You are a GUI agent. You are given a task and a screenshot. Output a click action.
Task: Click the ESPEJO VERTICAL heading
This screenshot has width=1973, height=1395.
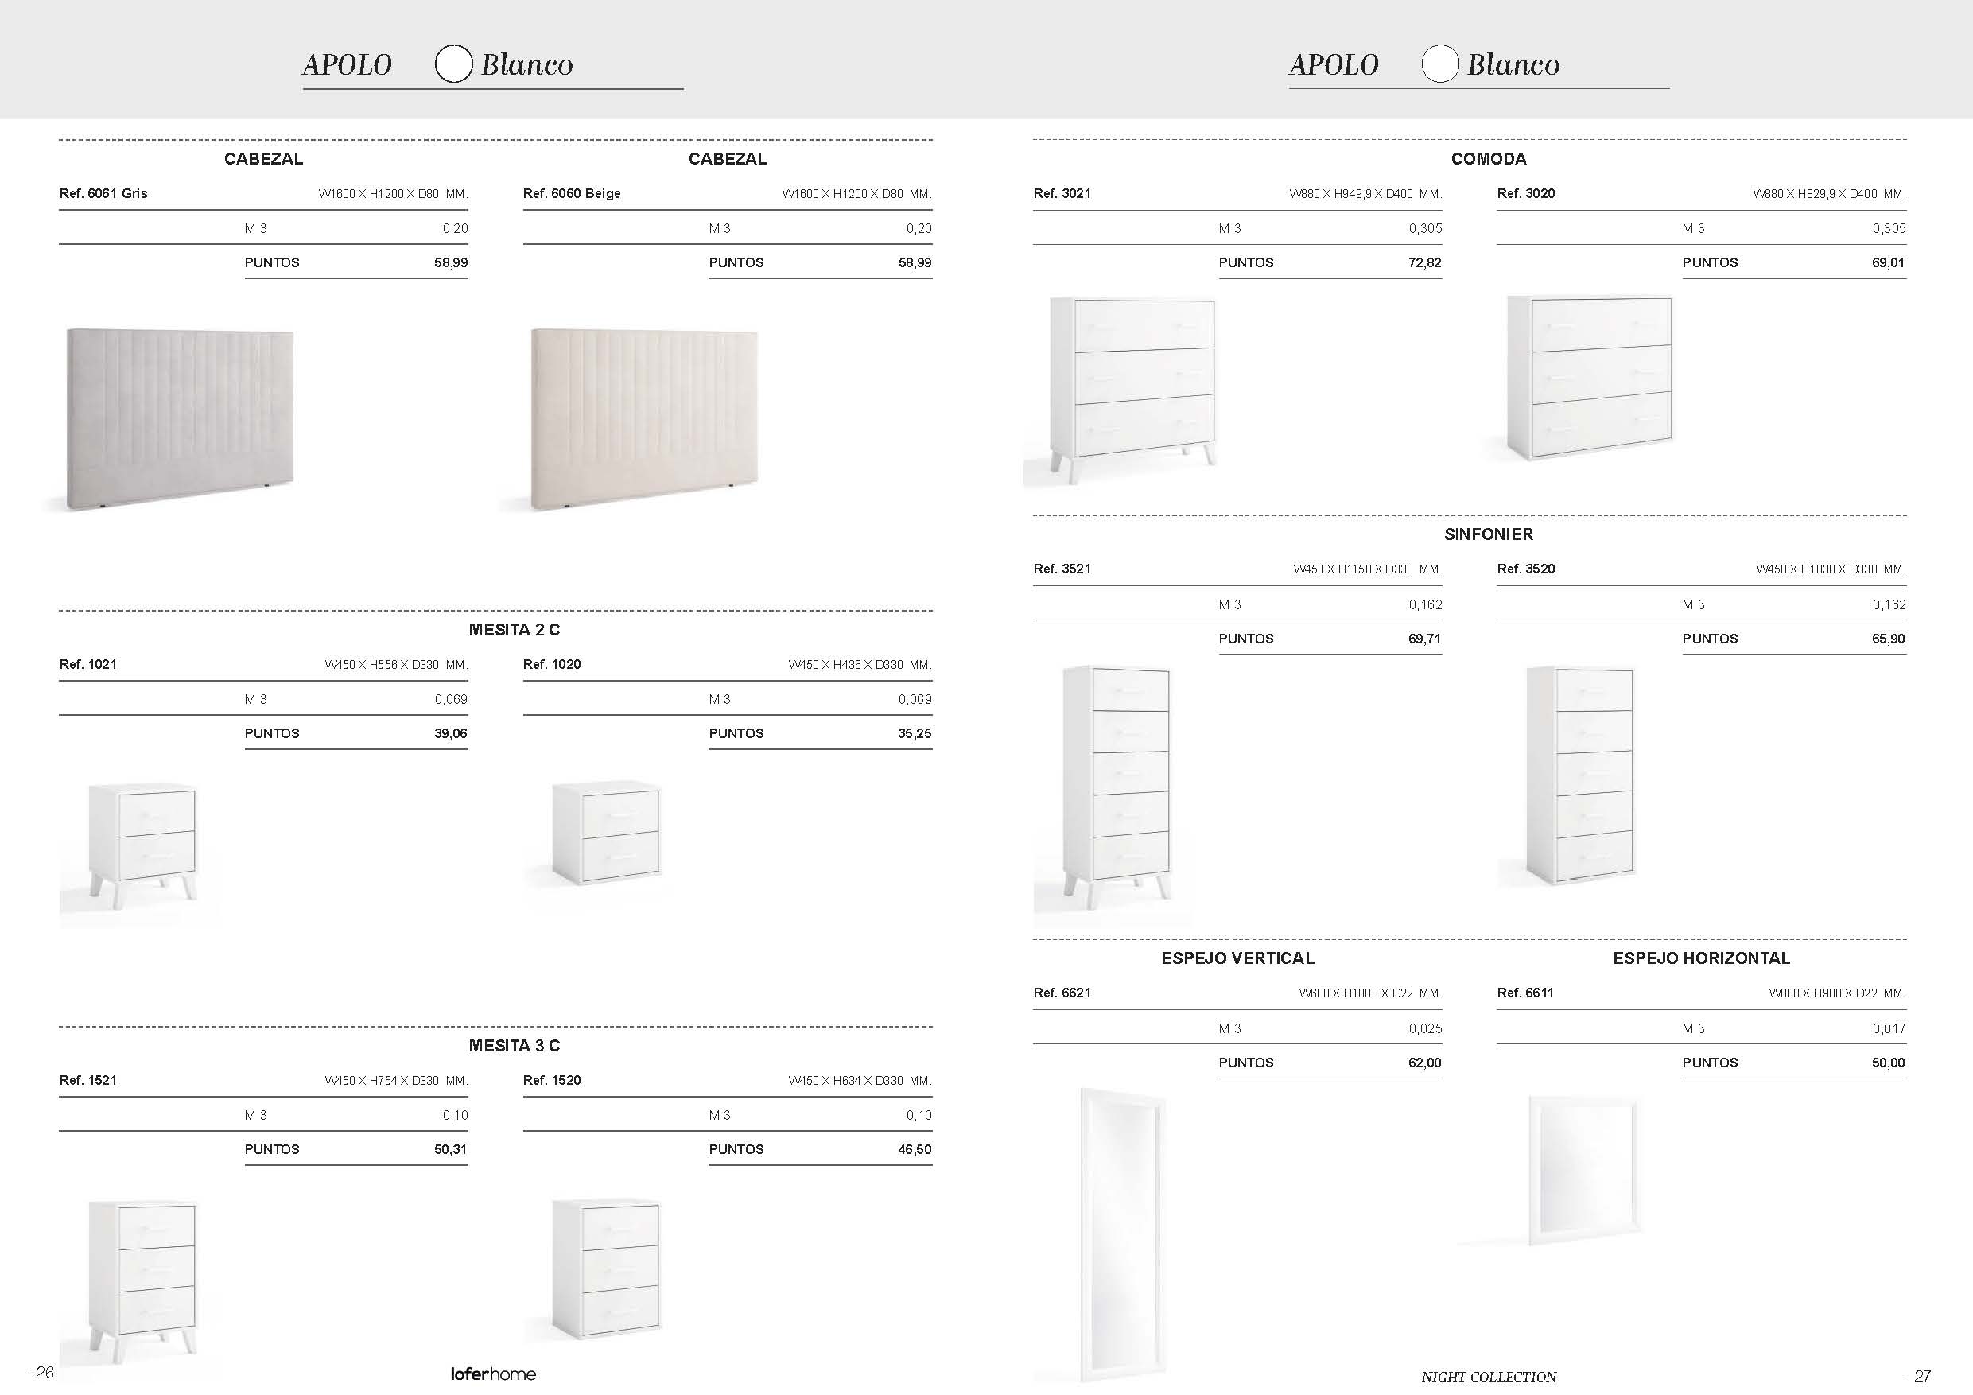pos(1237,958)
